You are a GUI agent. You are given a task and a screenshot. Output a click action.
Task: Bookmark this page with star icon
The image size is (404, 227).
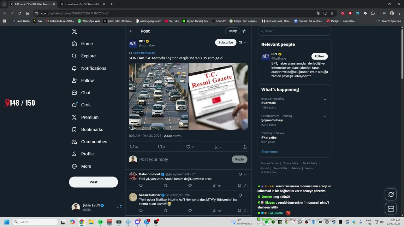(332, 13)
